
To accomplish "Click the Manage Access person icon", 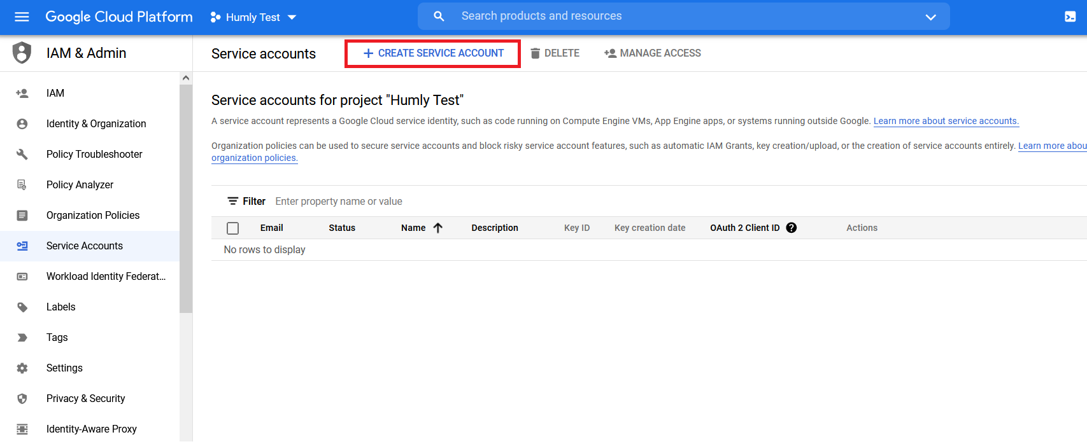I will pyautogui.click(x=610, y=53).
